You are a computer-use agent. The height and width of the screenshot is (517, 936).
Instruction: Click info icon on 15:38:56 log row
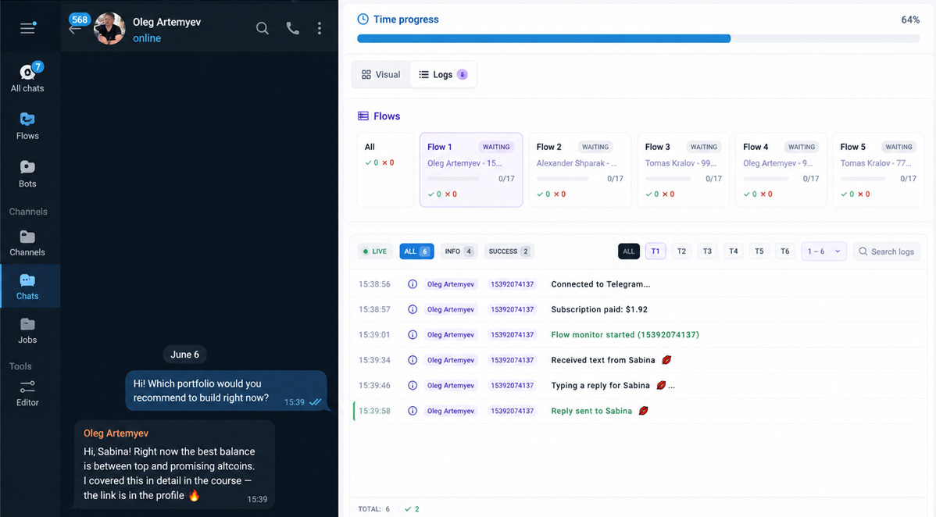click(x=413, y=284)
